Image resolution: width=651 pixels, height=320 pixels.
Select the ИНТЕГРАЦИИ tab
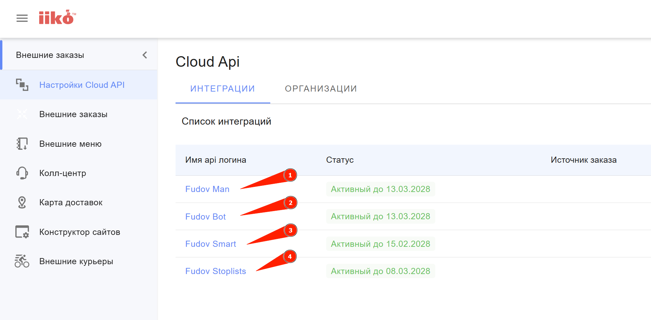point(223,89)
